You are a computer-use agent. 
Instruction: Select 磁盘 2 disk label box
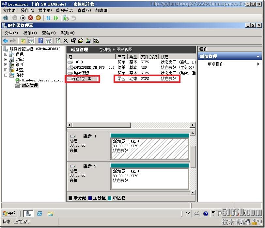click(88, 177)
